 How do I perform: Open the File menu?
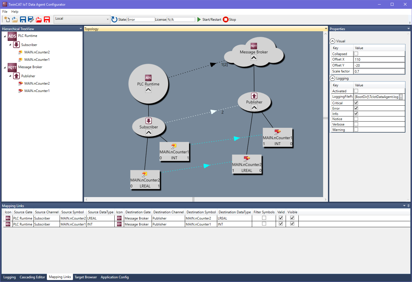coord(5,12)
